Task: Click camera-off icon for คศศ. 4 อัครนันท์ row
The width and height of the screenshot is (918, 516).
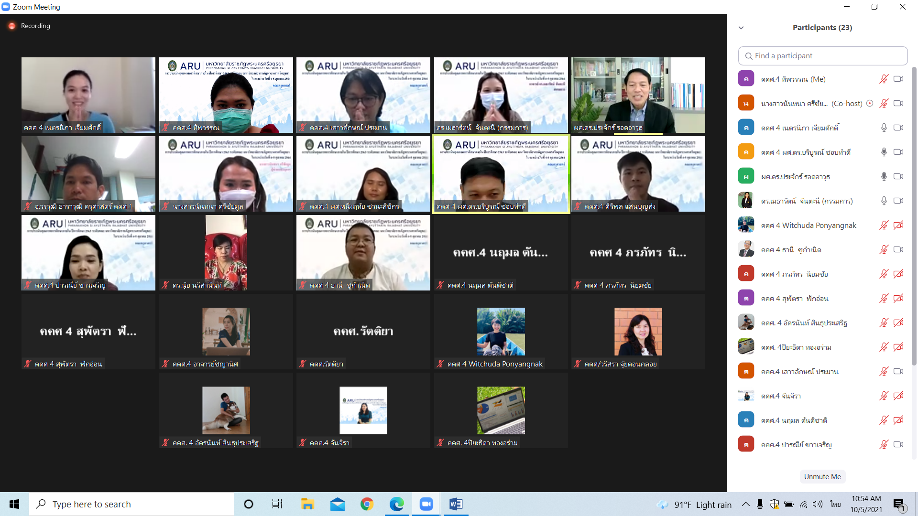Action: click(898, 322)
